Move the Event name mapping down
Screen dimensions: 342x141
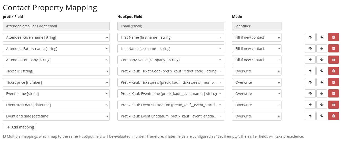click(322, 93)
